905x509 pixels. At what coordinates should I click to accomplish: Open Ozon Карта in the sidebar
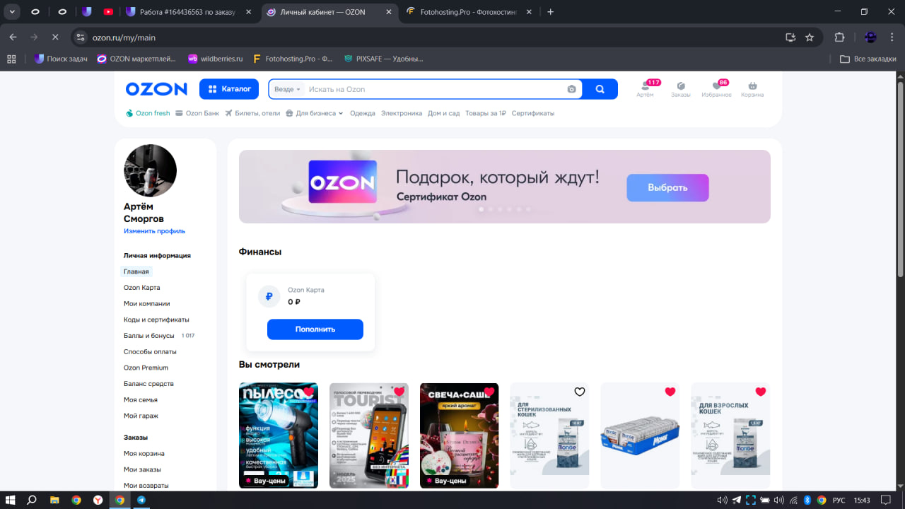click(x=142, y=288)
